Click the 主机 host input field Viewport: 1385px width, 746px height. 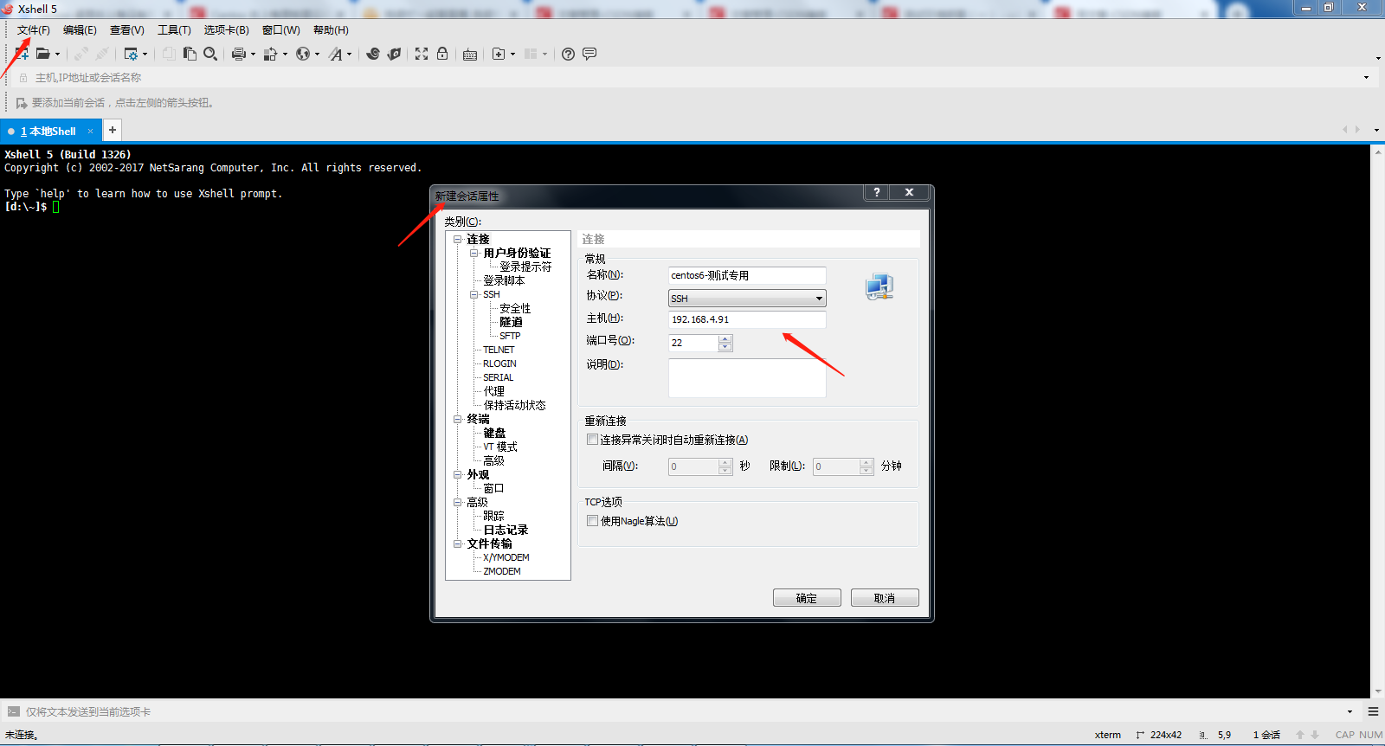747,319
